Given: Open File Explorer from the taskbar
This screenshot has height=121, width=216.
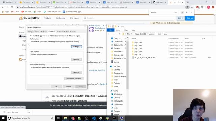Looking at the screenshot, I should tap(65, 118).
